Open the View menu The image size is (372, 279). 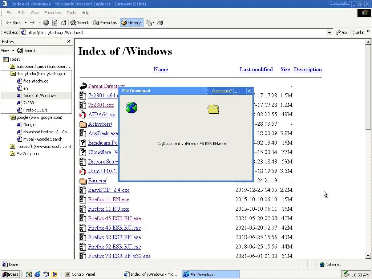35,13
